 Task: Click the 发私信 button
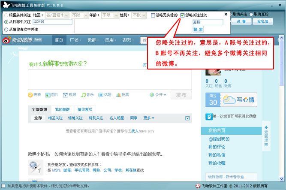coord(263,21)
